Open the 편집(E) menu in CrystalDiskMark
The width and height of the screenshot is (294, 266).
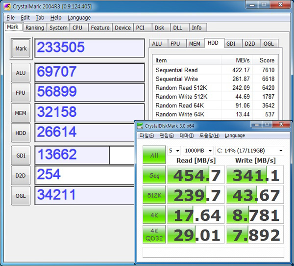coord(167,135)
